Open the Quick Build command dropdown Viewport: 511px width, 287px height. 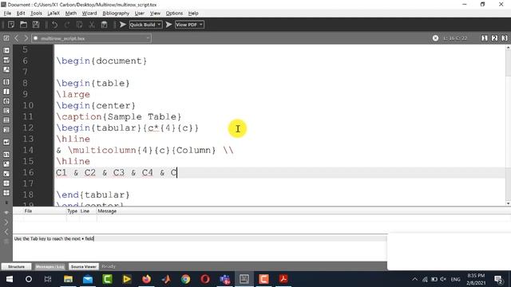coord(145,25)
